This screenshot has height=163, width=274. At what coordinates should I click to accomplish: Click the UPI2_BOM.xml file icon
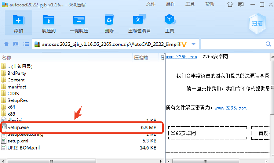pyautogui.click(x=4, y=147)
